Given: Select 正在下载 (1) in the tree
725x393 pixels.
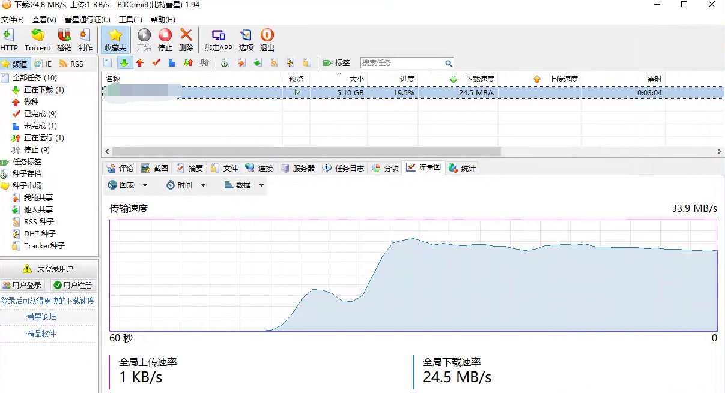Looking at the screenshot, I should pos(44,90).
